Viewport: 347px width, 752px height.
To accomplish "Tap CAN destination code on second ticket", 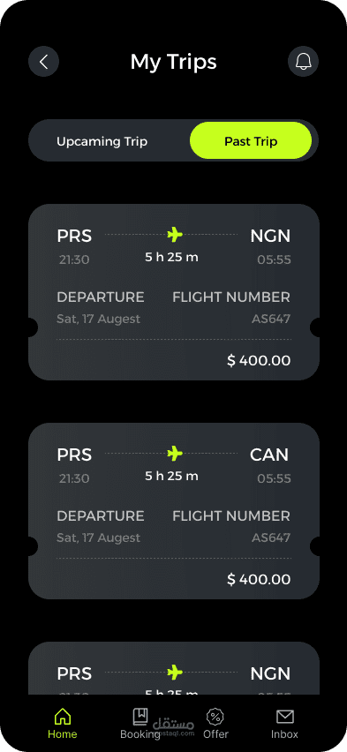I will 269,455.
